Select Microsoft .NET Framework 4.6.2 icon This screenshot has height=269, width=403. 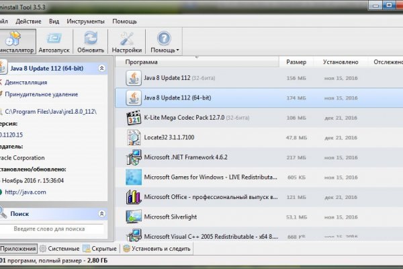(134, 157)
